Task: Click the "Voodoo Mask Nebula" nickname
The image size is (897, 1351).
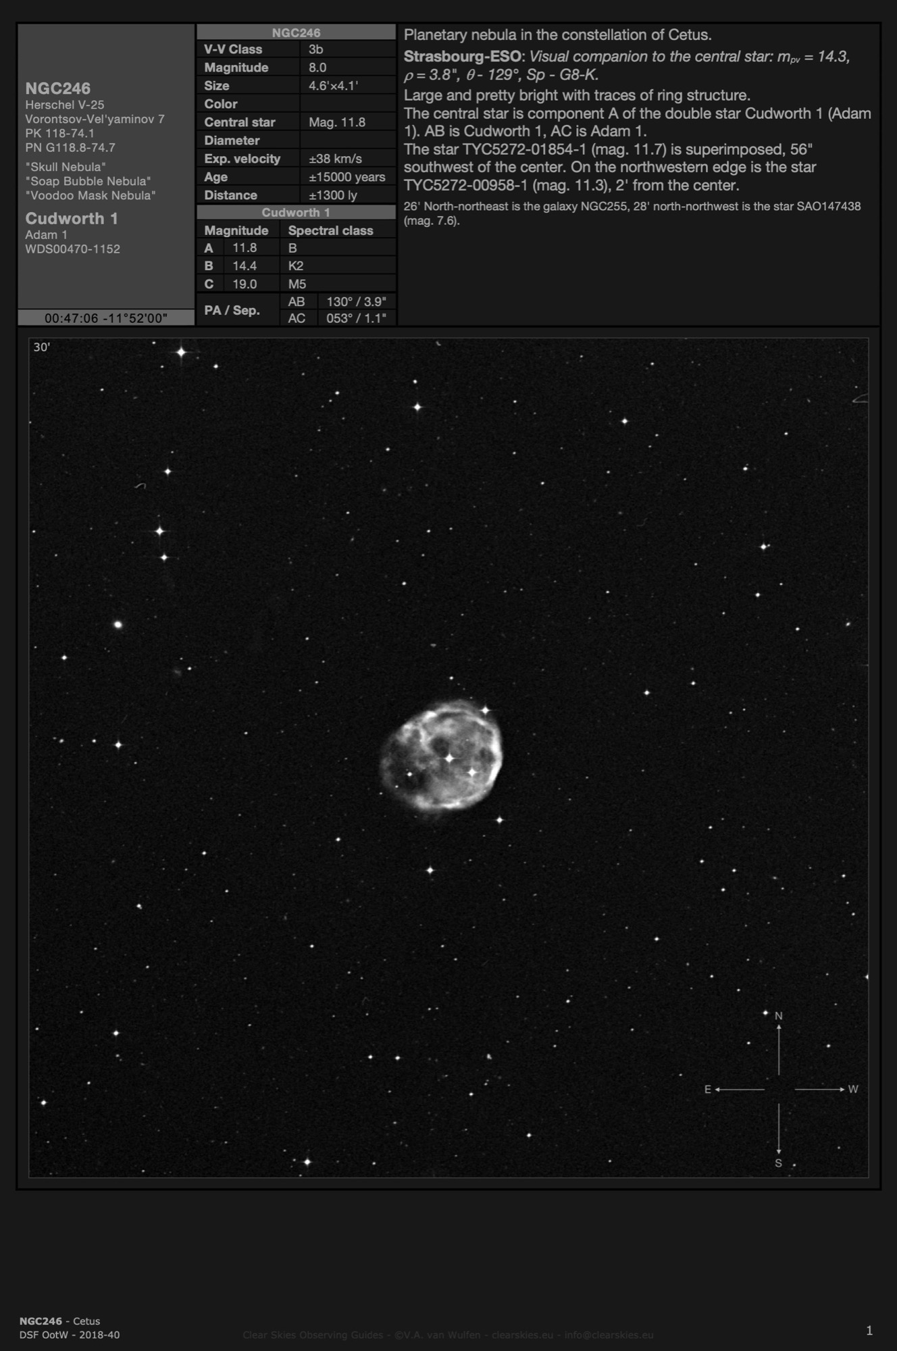Action: click(91, 195)
